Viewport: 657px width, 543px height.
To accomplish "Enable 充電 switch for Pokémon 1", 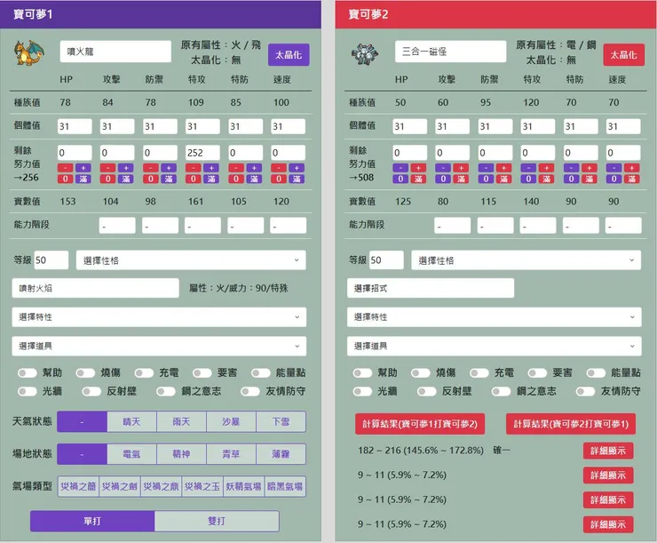I will coord(144,372).
